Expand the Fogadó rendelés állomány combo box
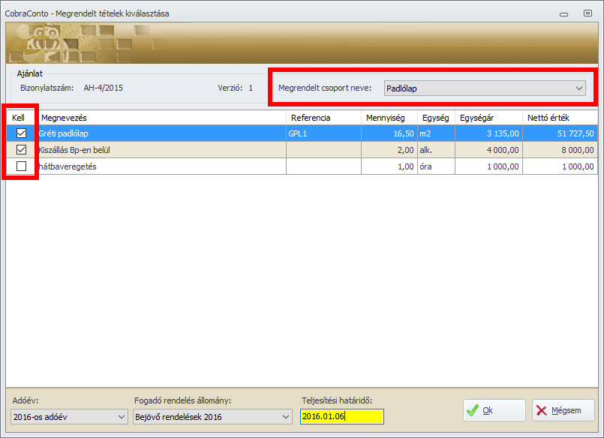The height and width of the screenshot is (438, 604). coord(212,417)
